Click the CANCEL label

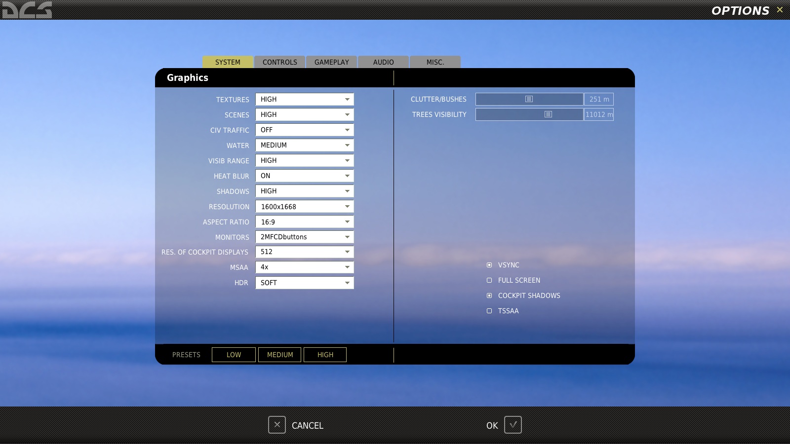[x=308, y=425]
